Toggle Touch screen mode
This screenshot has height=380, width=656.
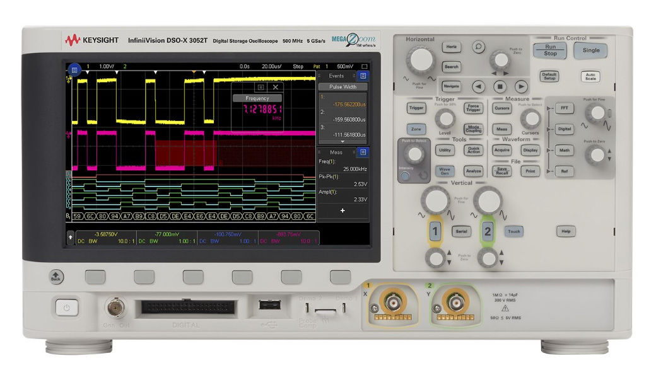514,231
